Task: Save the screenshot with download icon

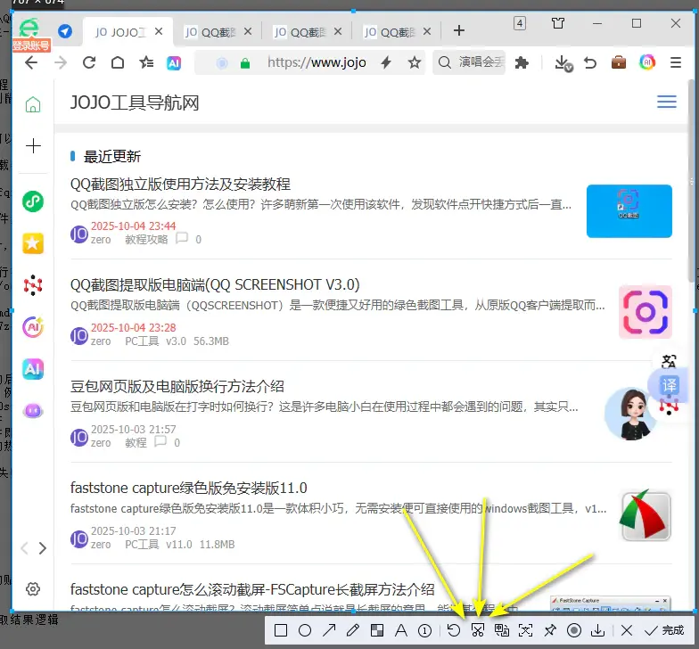Action: point(598,630)
